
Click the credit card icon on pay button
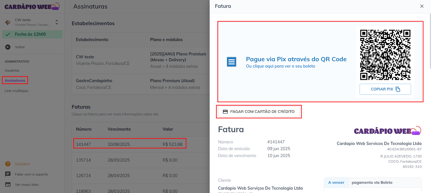225,112
